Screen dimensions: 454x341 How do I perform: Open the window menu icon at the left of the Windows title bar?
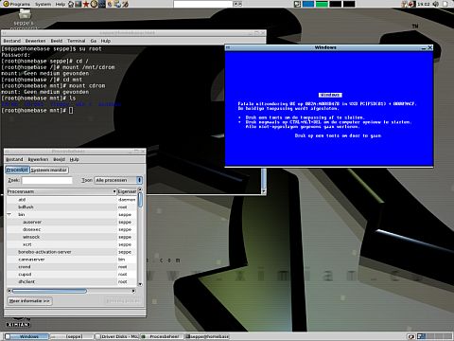coord(228,47)
